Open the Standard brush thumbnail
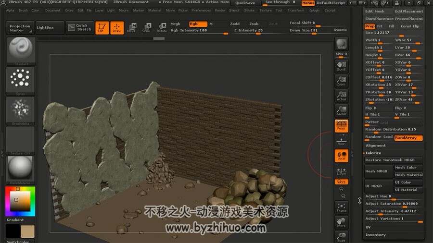 pos(21,51)
